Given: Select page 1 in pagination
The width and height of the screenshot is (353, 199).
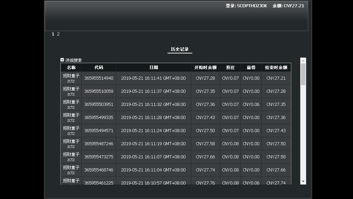Looking at the screenshot, I should [53, 34].
